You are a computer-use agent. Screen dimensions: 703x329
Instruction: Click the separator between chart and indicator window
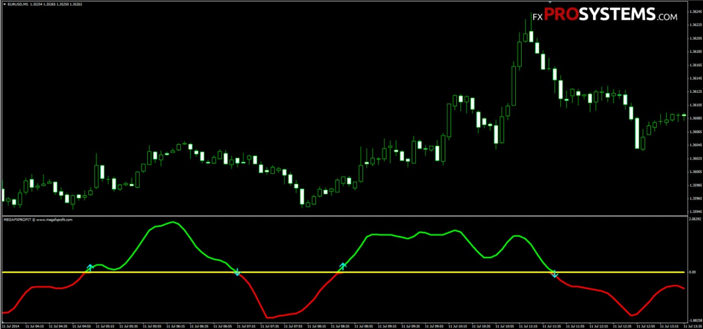343,215
